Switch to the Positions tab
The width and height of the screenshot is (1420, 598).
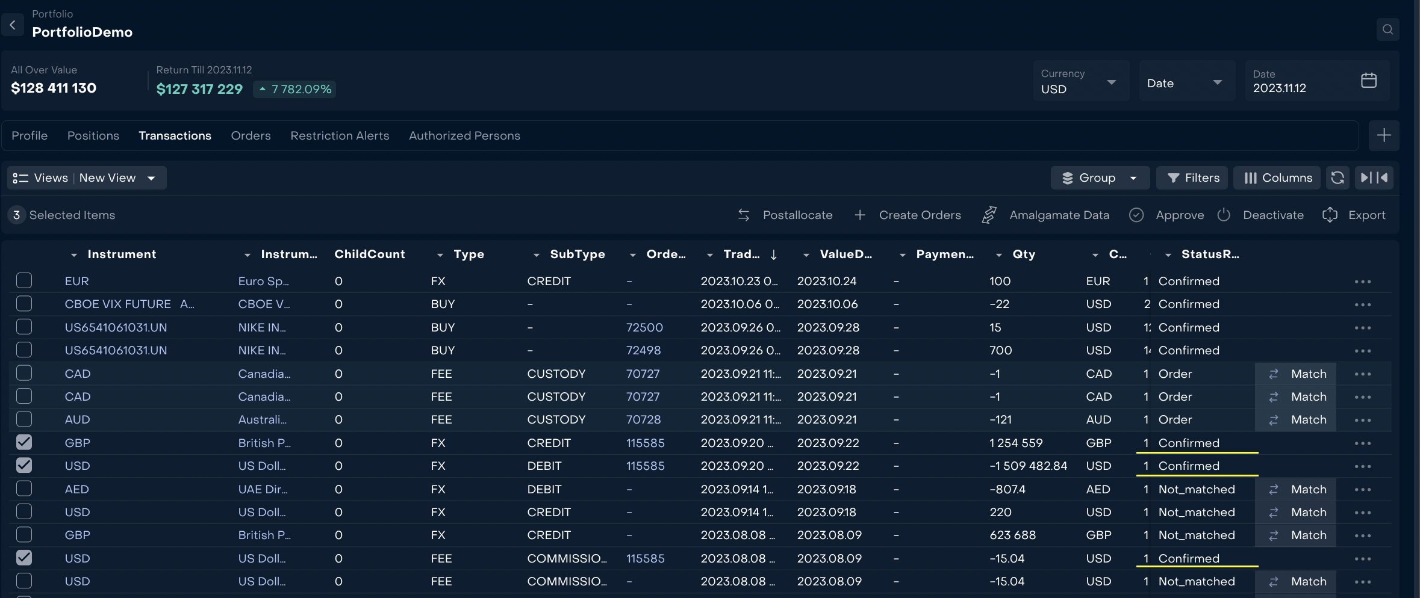[x=93, y=135]
